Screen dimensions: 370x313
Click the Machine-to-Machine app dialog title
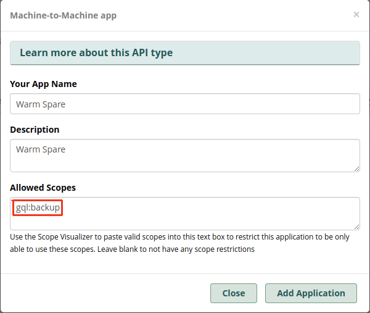(x=64, y=15)
